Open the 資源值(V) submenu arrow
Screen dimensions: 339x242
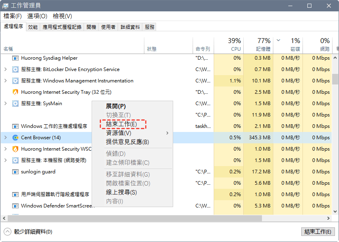tap(167, 133)
